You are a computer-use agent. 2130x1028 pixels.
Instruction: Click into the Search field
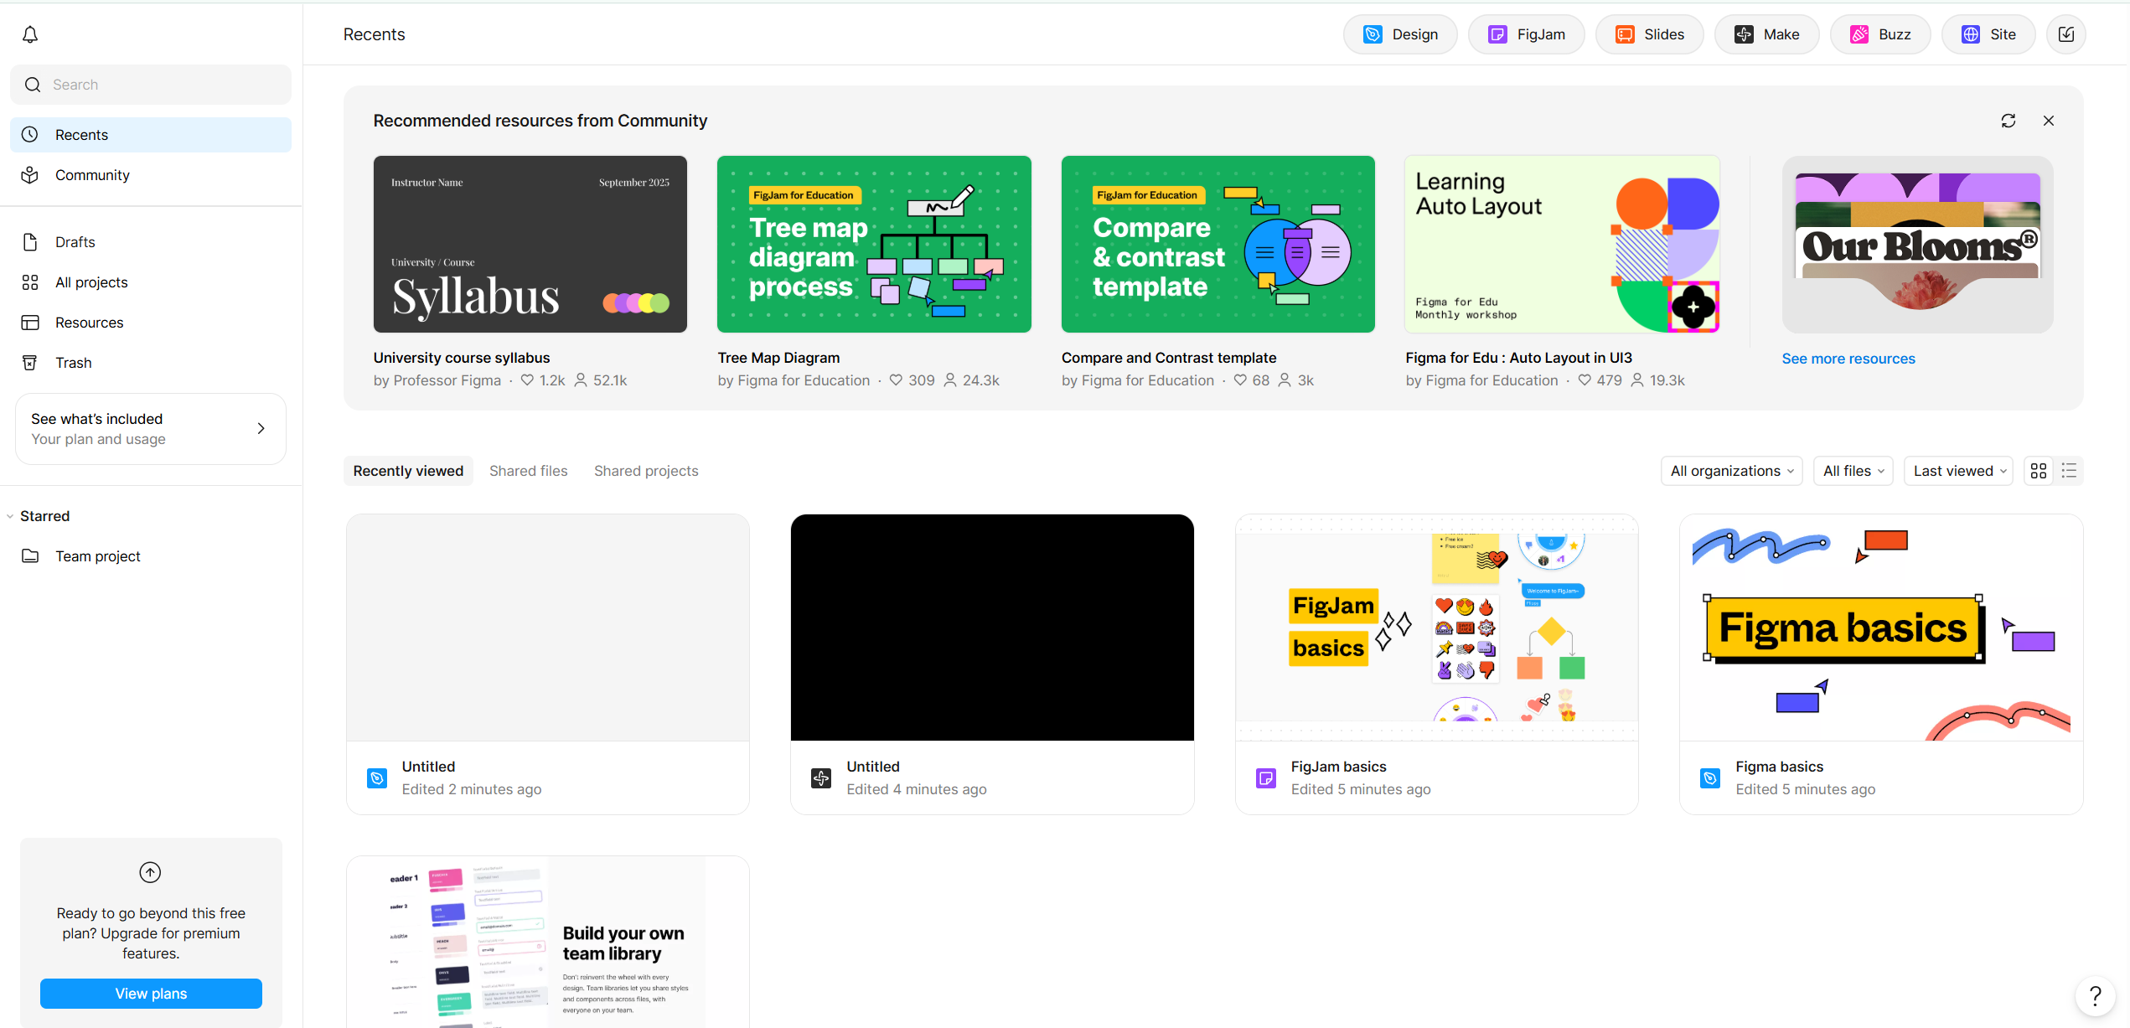151,85
